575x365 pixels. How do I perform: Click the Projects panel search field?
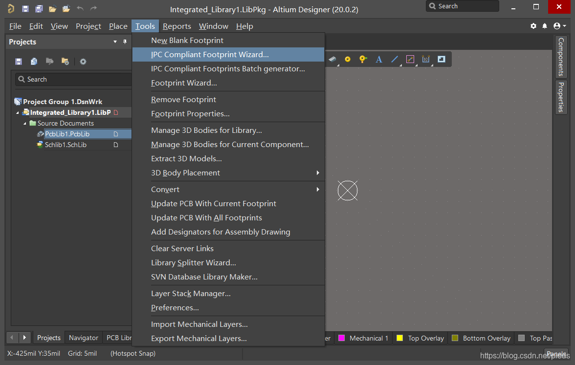pos(73,79)
